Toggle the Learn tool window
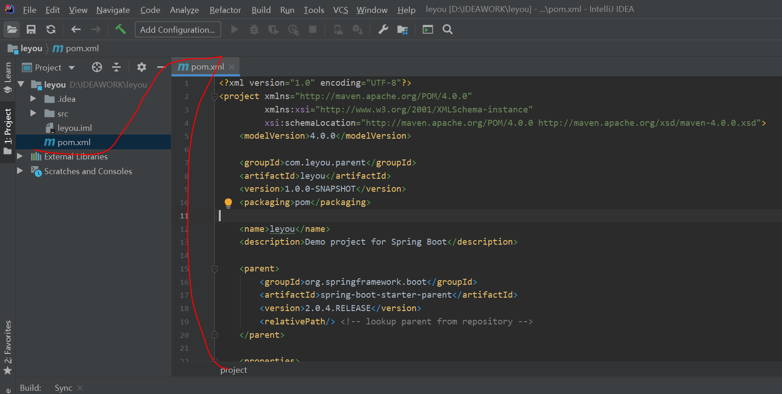 click(8, 77)
